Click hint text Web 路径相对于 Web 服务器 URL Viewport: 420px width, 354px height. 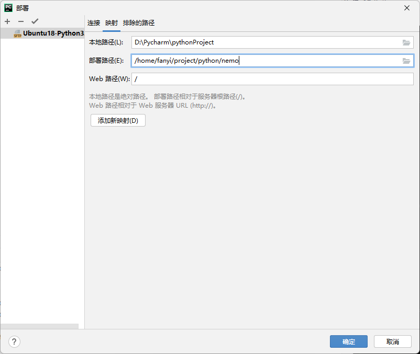[152, 106]
